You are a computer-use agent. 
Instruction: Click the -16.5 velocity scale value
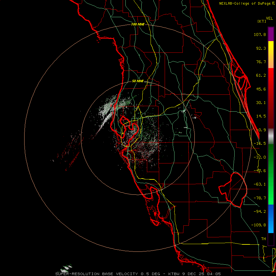click(x=260, y=144)
